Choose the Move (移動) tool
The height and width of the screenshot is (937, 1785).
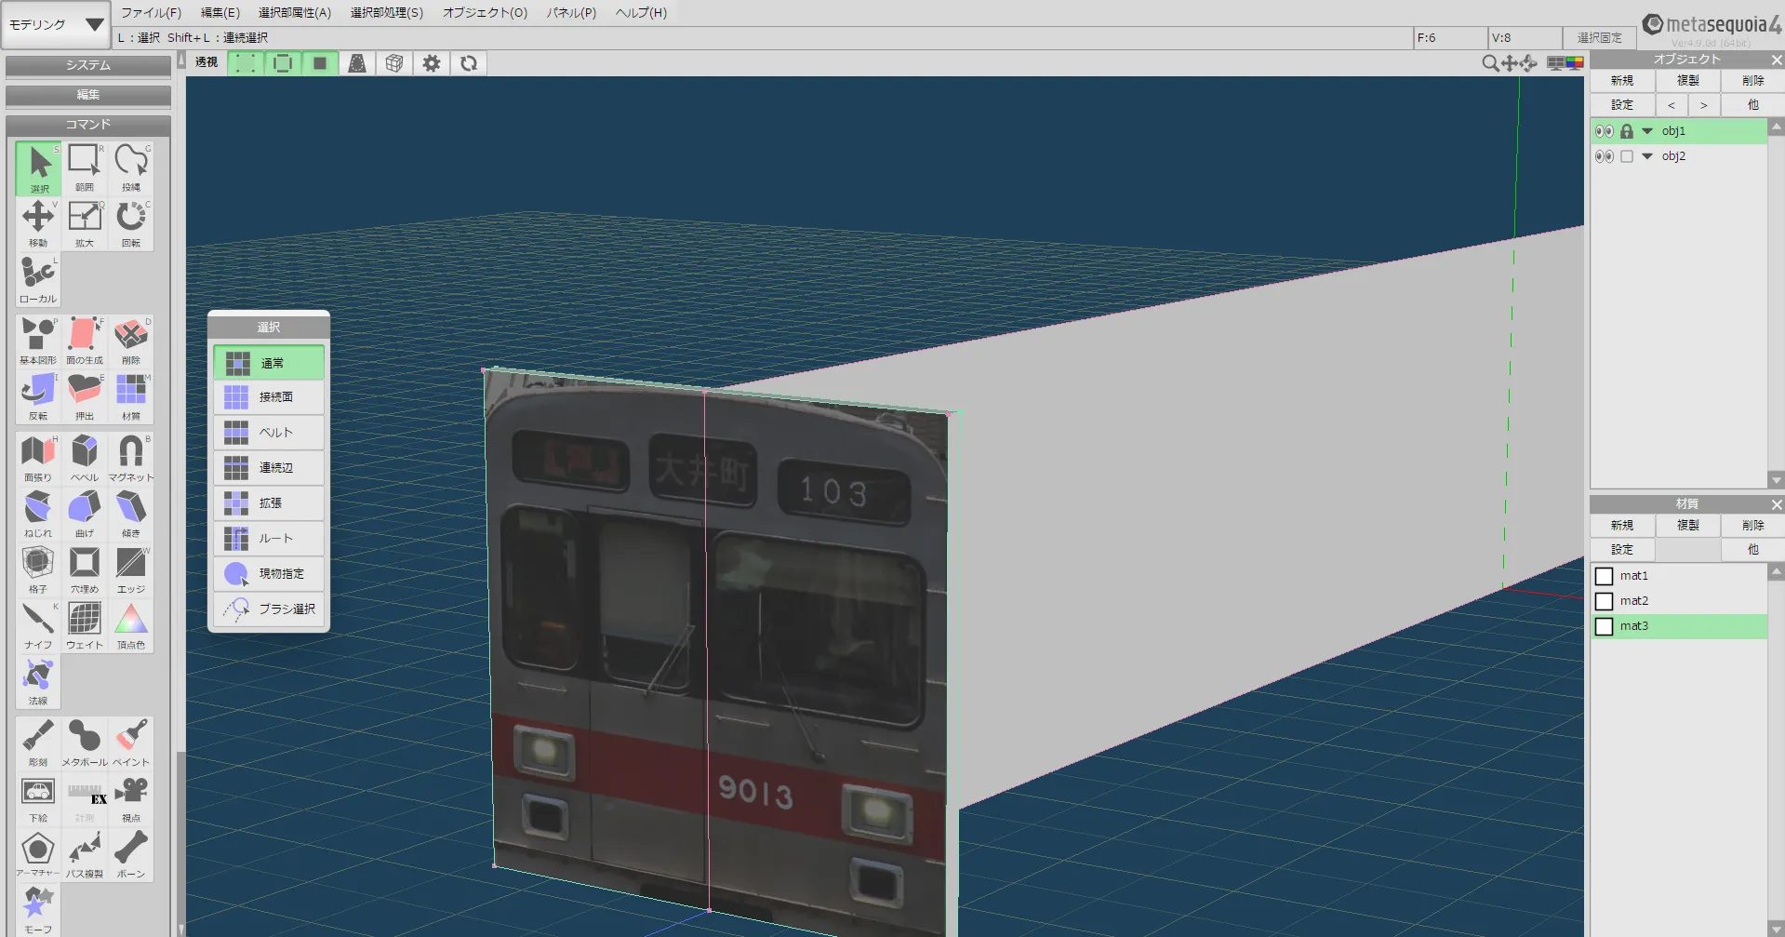38,223
